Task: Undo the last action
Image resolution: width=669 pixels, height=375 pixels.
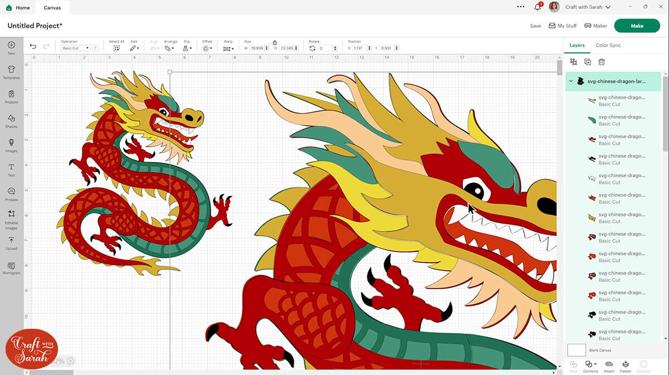Action: click(x=33, y=47)
